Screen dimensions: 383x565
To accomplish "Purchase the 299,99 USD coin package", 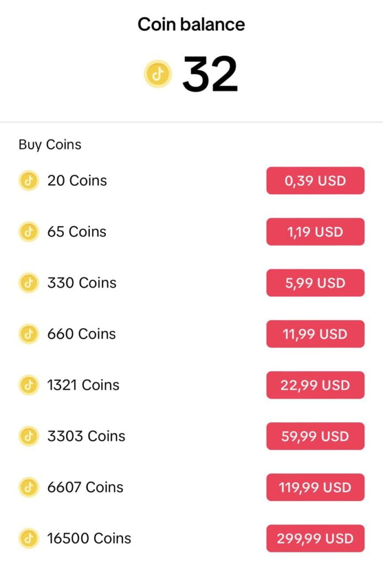I will click(x=315, y=539).
